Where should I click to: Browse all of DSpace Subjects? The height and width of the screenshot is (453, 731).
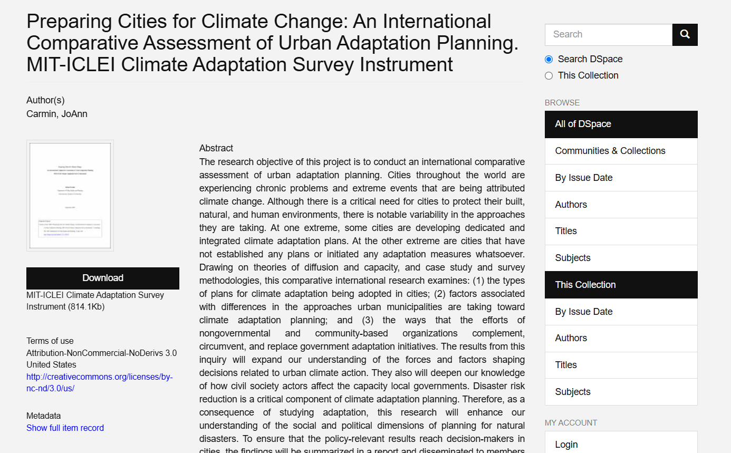tap(572, 258)
